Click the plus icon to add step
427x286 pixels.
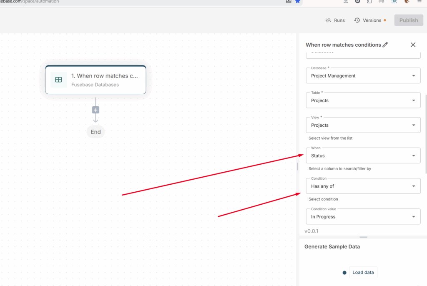point(95,110)
